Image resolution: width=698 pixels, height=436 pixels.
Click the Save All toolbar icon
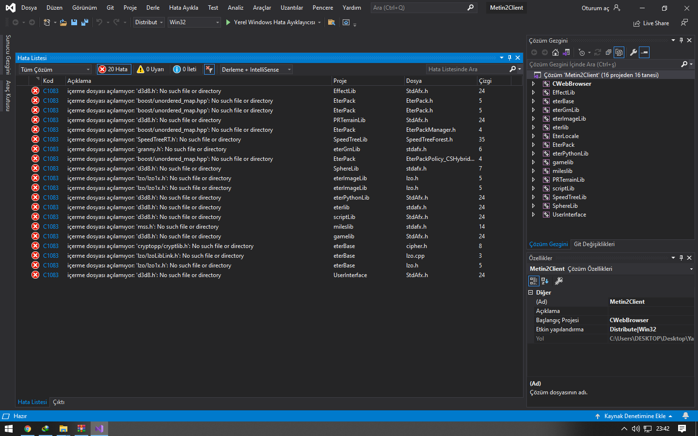tap(85, 22)
